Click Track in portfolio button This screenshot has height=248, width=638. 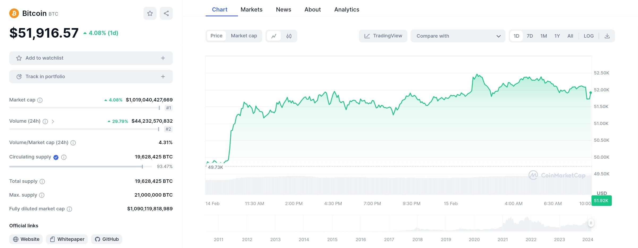[x=91, y=77]
